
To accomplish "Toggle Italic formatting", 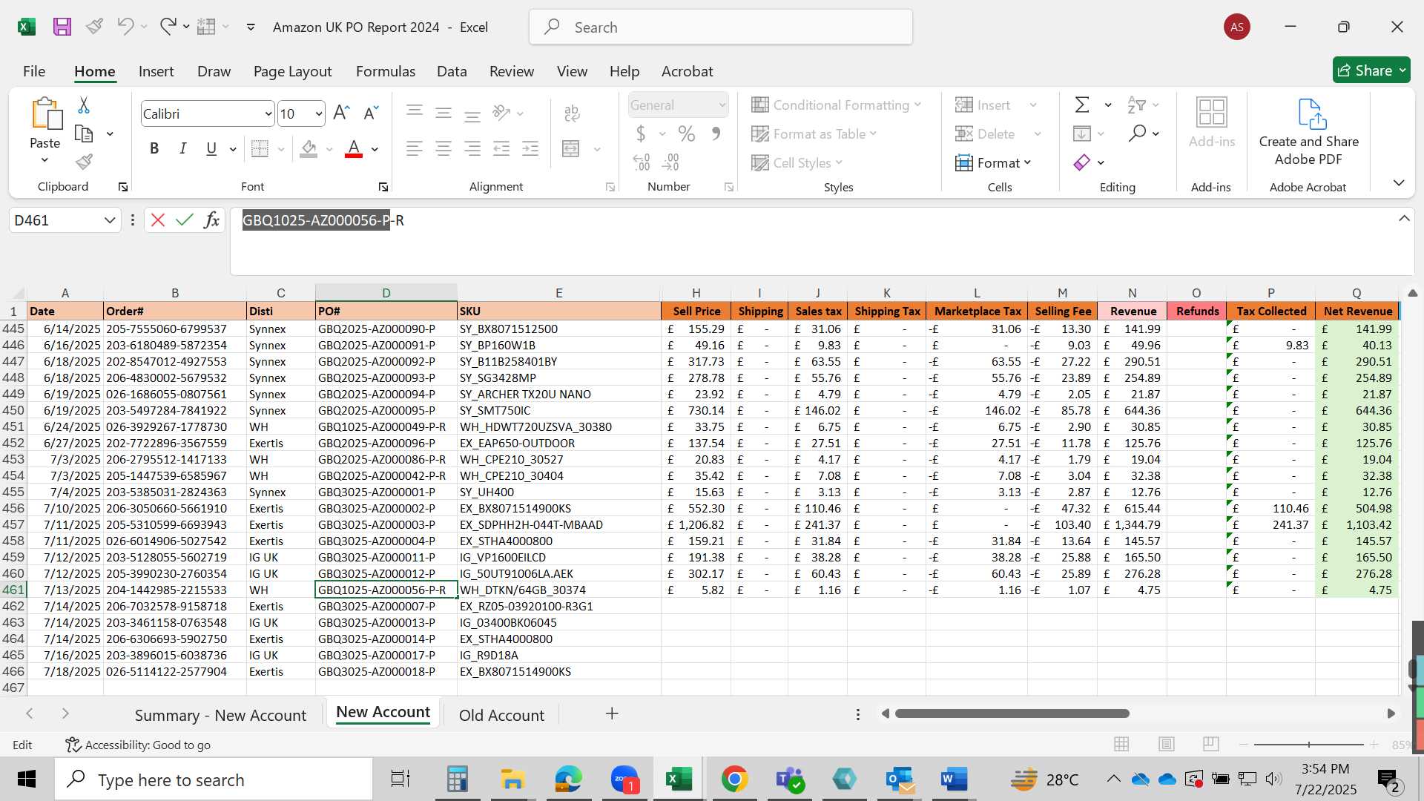I will coord(182,148).
